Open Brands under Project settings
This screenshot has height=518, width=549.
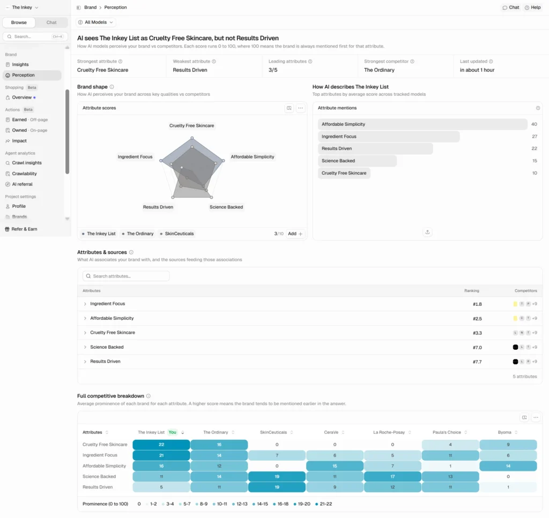click(x=19, y=217)
